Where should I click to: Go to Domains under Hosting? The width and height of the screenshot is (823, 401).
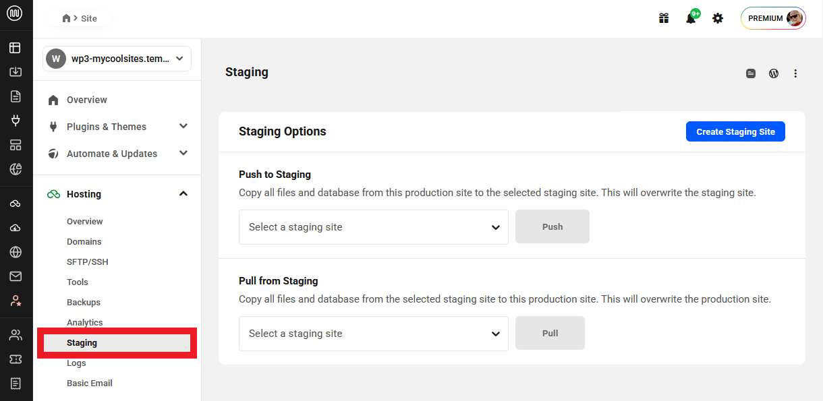tap(84, 242)
